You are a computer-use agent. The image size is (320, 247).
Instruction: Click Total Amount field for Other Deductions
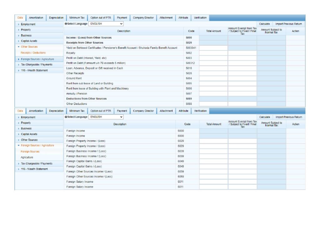pos(213,104)
